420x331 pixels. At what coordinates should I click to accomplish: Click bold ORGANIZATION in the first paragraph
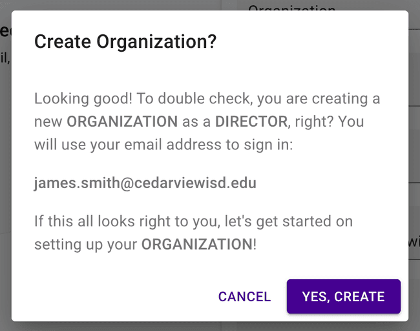click(x=122, y=122)
